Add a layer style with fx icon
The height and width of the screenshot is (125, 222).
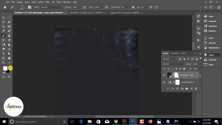tap(173, 89)
